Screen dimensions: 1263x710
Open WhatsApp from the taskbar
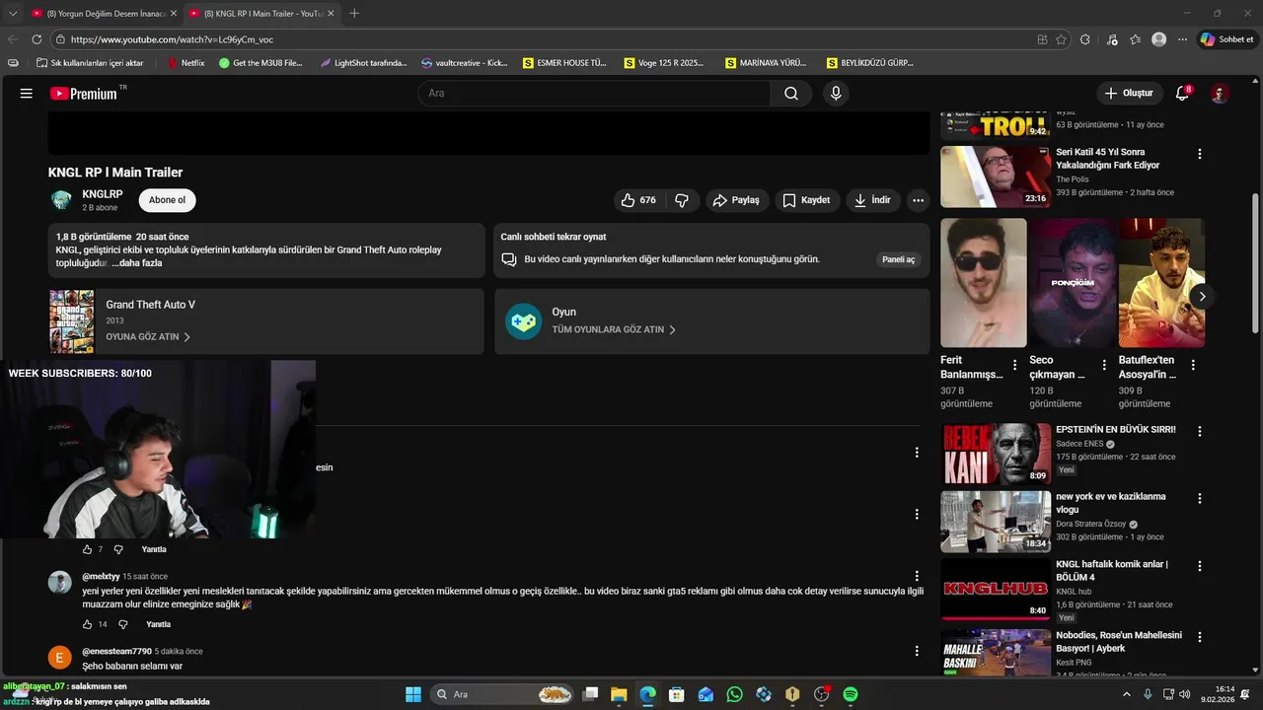(734, 694)
